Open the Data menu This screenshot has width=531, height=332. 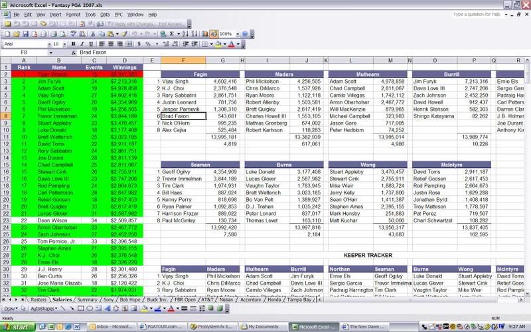(105, 15)
